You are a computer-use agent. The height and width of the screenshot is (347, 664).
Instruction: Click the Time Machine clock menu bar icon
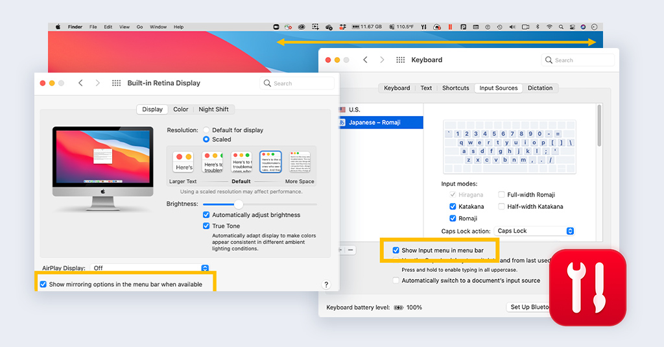pos(500,27)
